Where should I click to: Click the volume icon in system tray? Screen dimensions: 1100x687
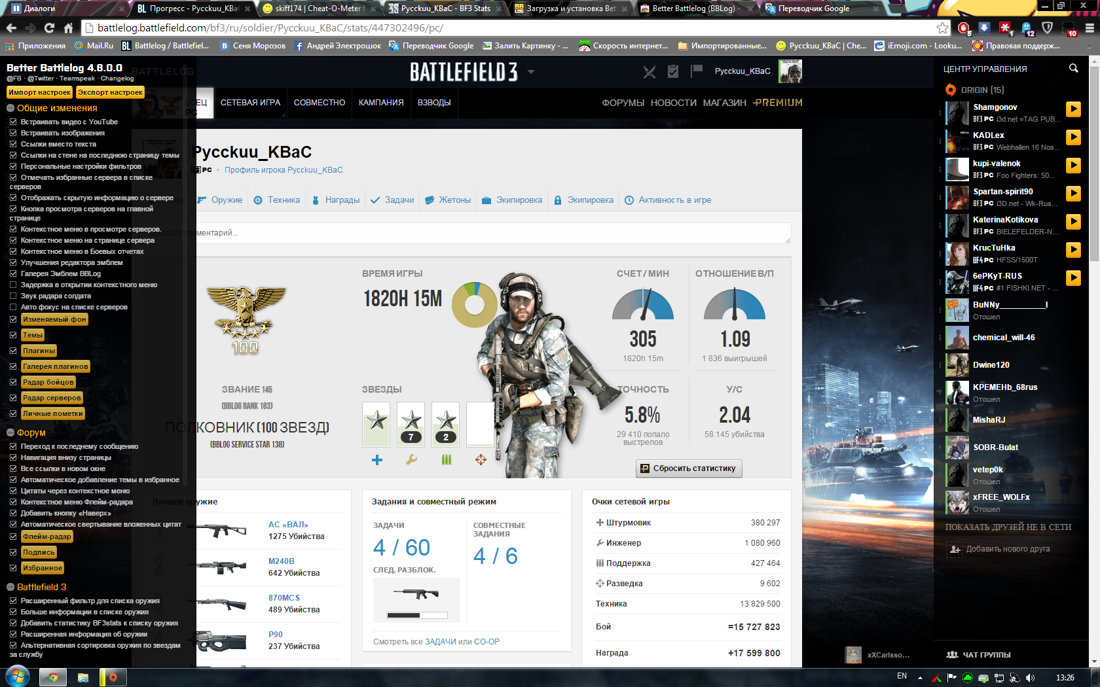click(1030, 678)
